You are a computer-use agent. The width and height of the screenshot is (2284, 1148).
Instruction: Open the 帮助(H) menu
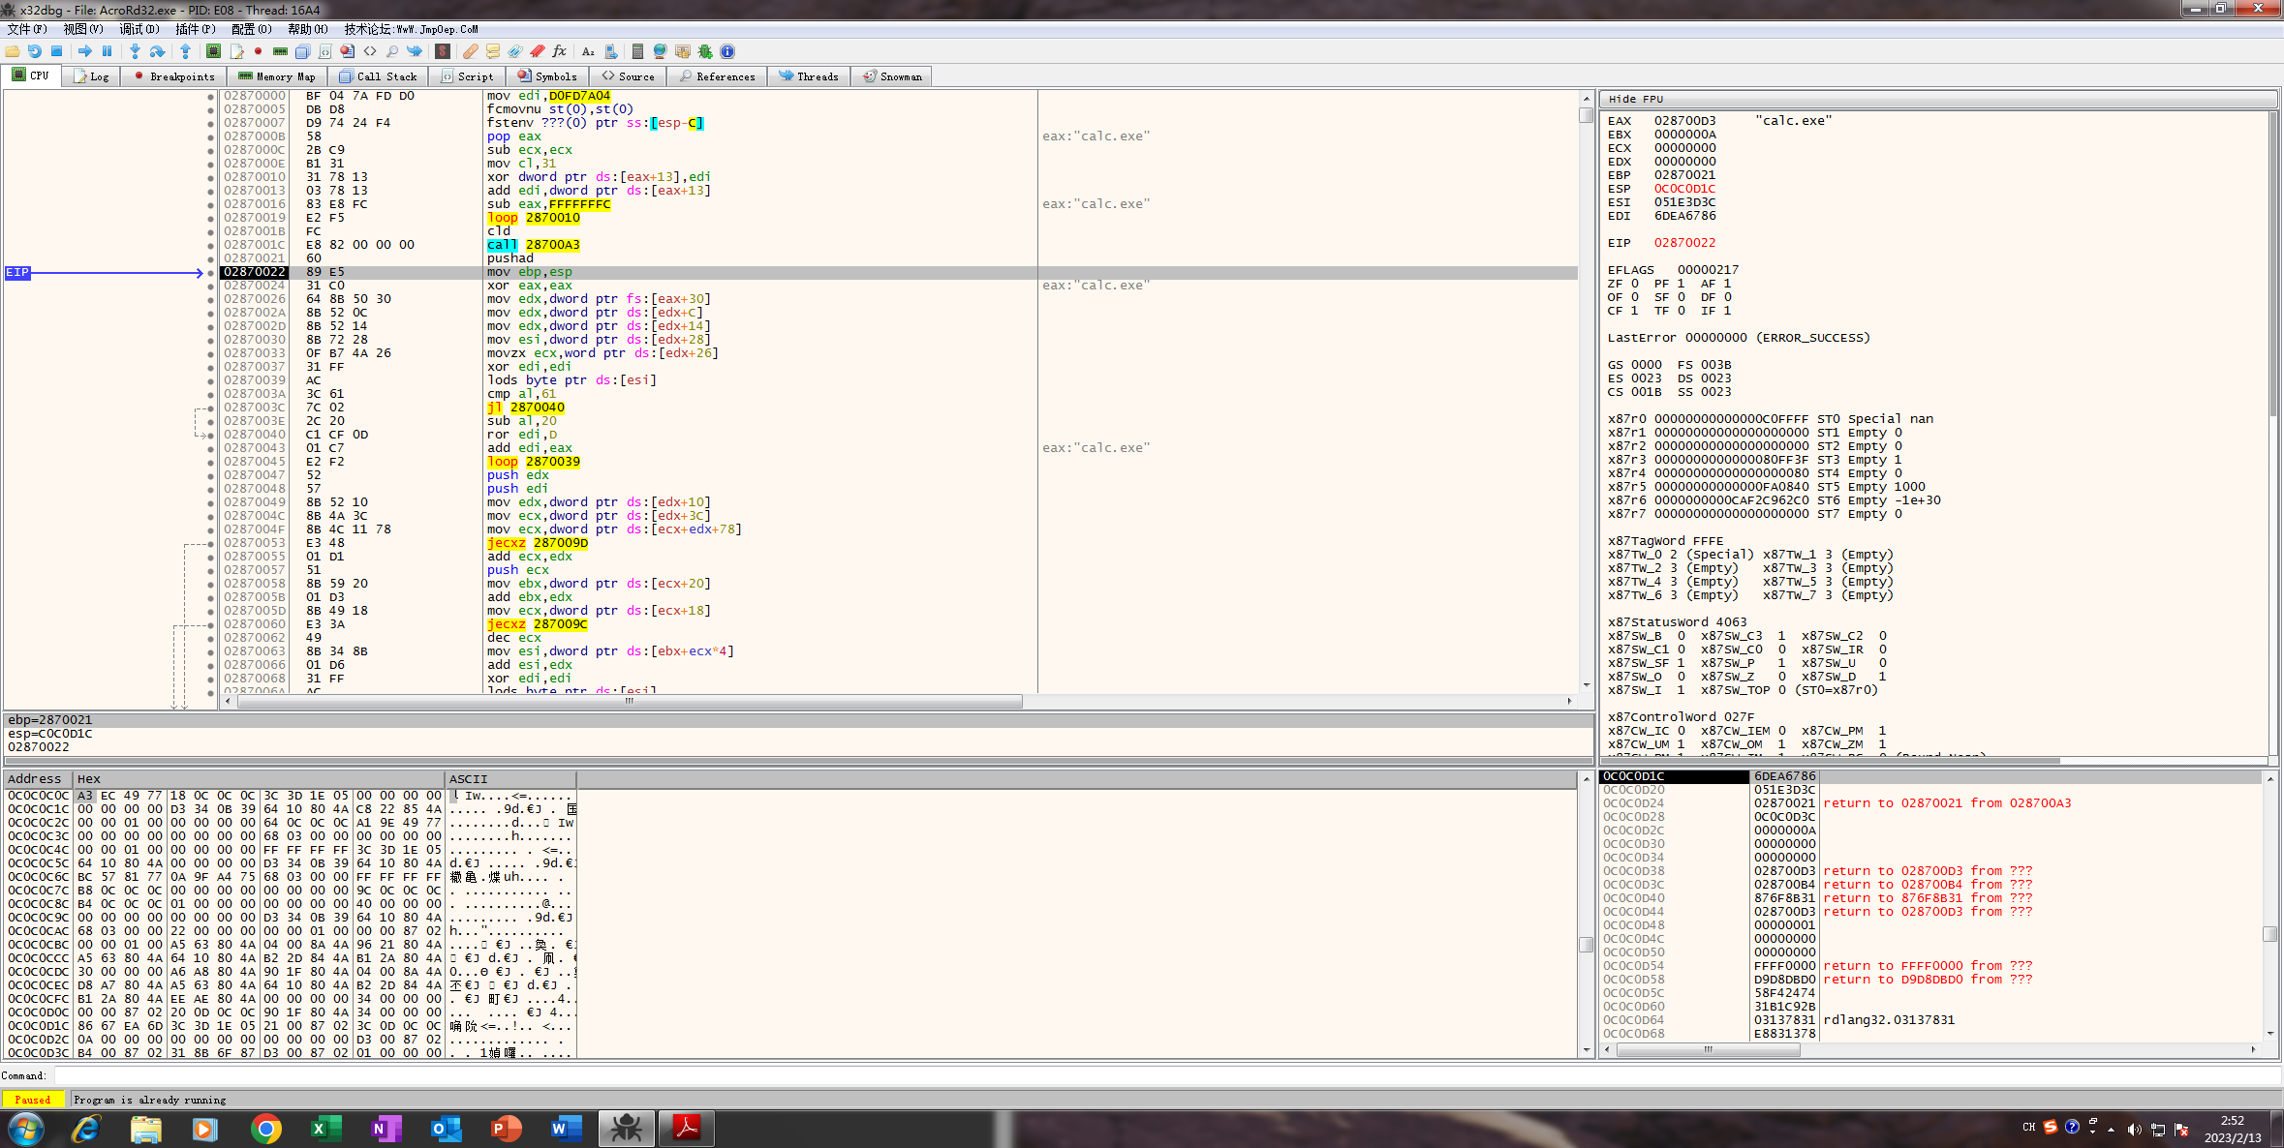point(308,29)
